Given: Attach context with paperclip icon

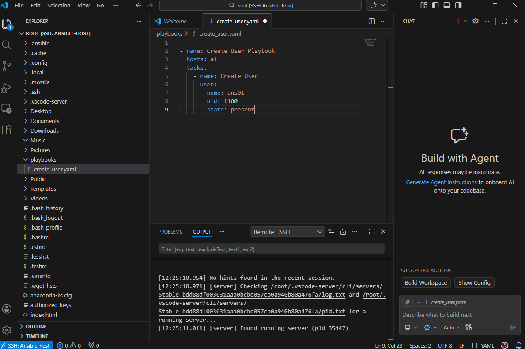Looking at the screenshot, I should (x=408, y=302).
